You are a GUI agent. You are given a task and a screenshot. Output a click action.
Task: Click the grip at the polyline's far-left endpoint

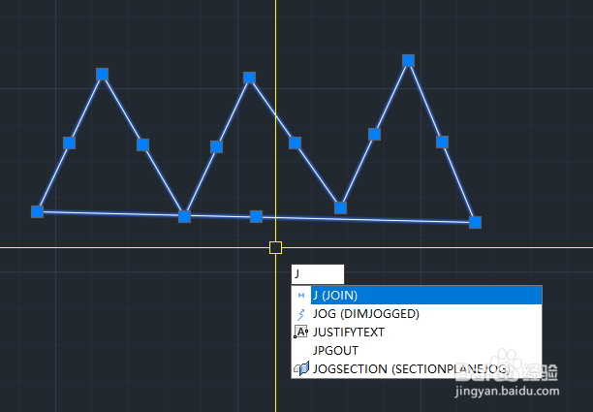[x=37, y=211]
